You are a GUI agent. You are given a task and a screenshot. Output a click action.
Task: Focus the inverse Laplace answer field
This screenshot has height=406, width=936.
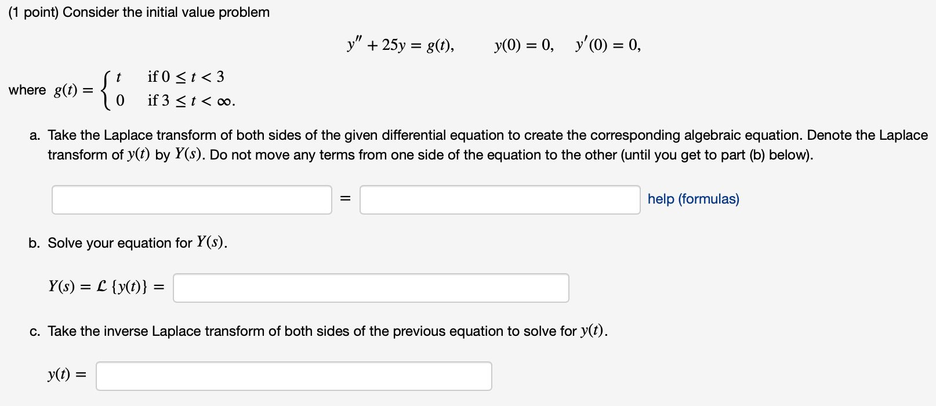point(293,376)
